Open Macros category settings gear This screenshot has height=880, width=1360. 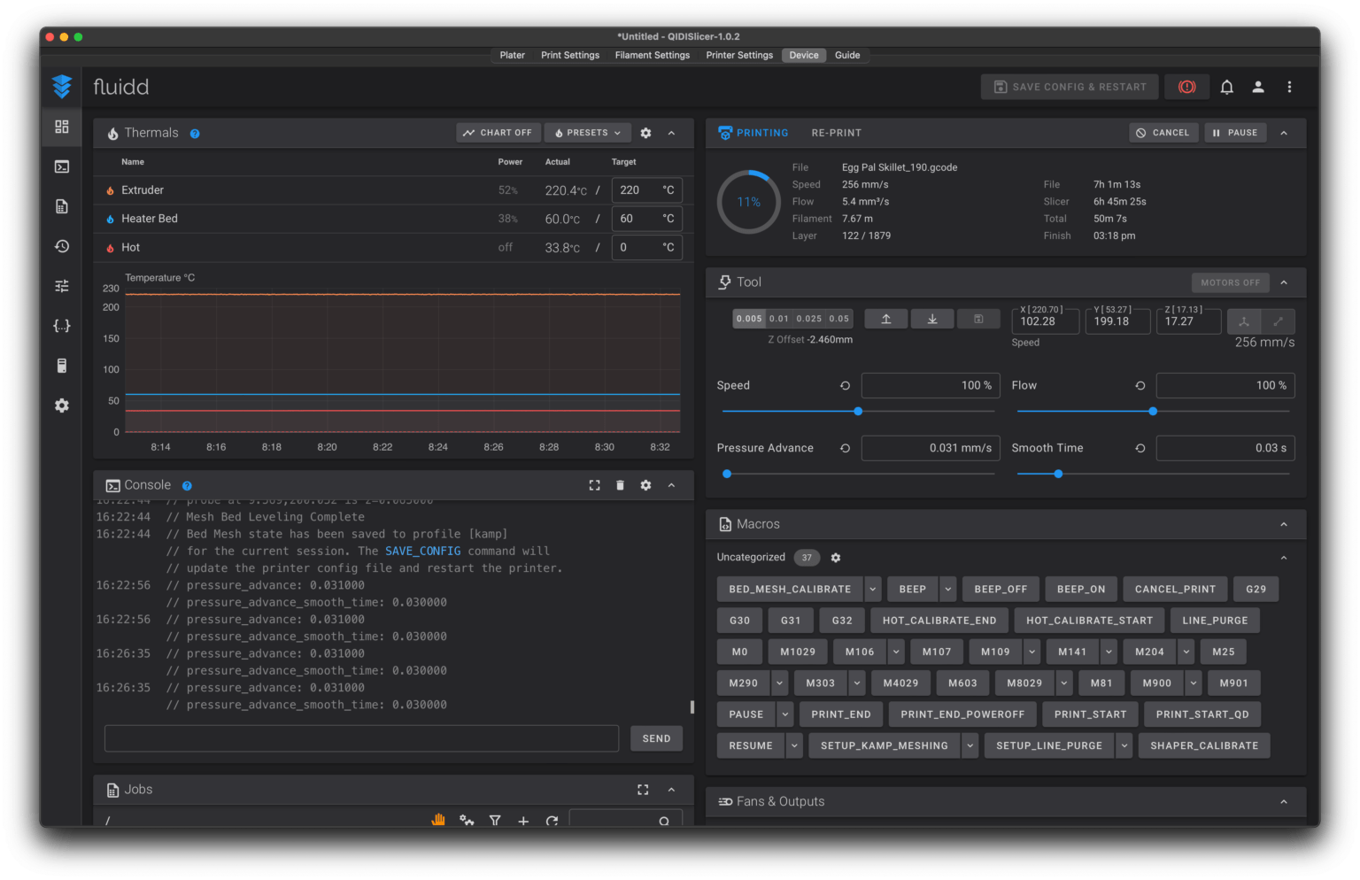[x=835, y=558]
